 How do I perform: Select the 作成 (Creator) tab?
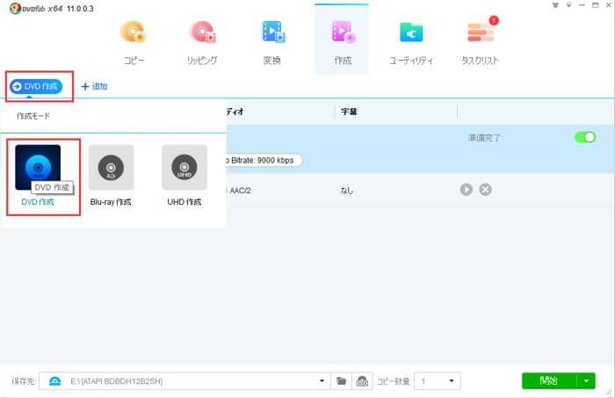[x=341, y=40]
